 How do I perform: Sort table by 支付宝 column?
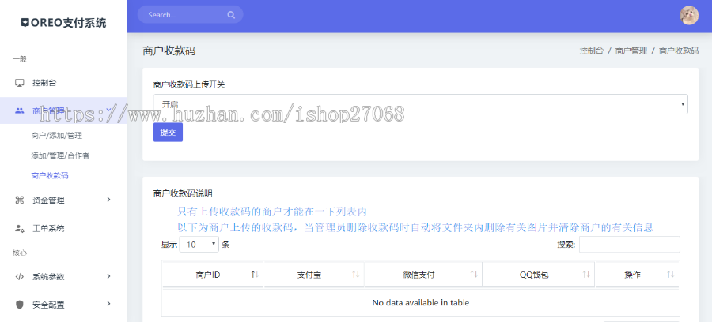tap(314, 275)
